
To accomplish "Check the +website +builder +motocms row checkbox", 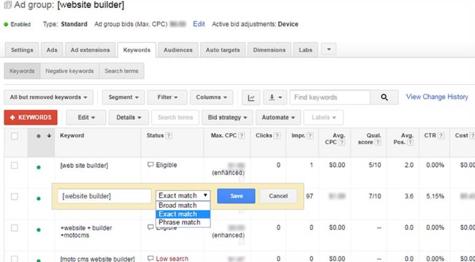I will click(15, 228).
